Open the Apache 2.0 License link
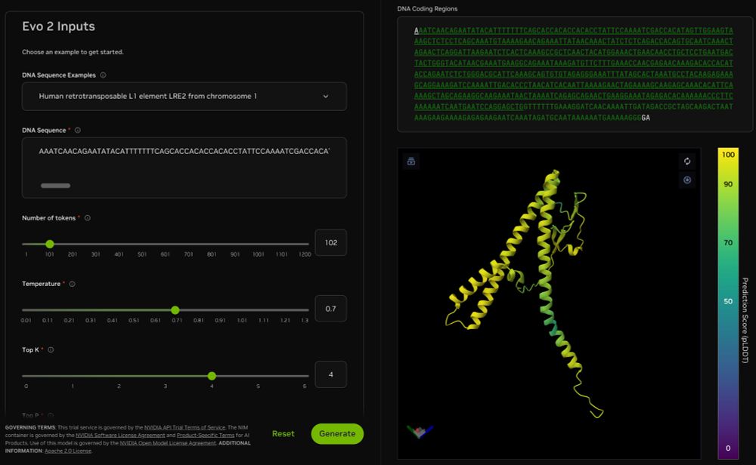The width and height of the screenshot is (756, 465). pyautogui.click(x=68, y=451)
